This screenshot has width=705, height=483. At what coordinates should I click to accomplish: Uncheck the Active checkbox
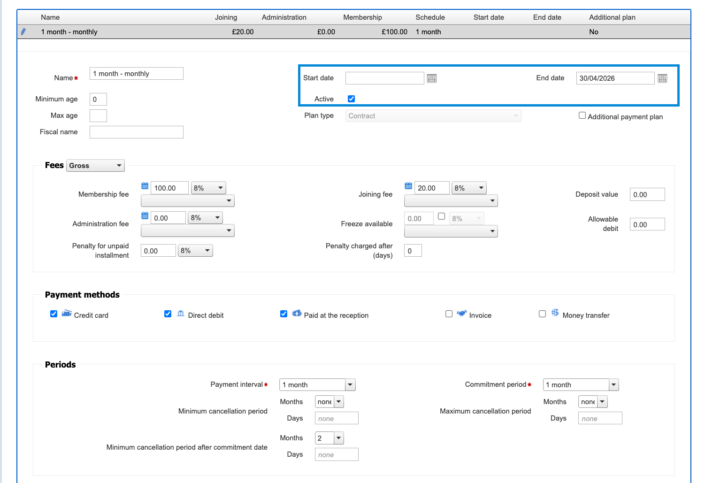[x=351, y=99]
